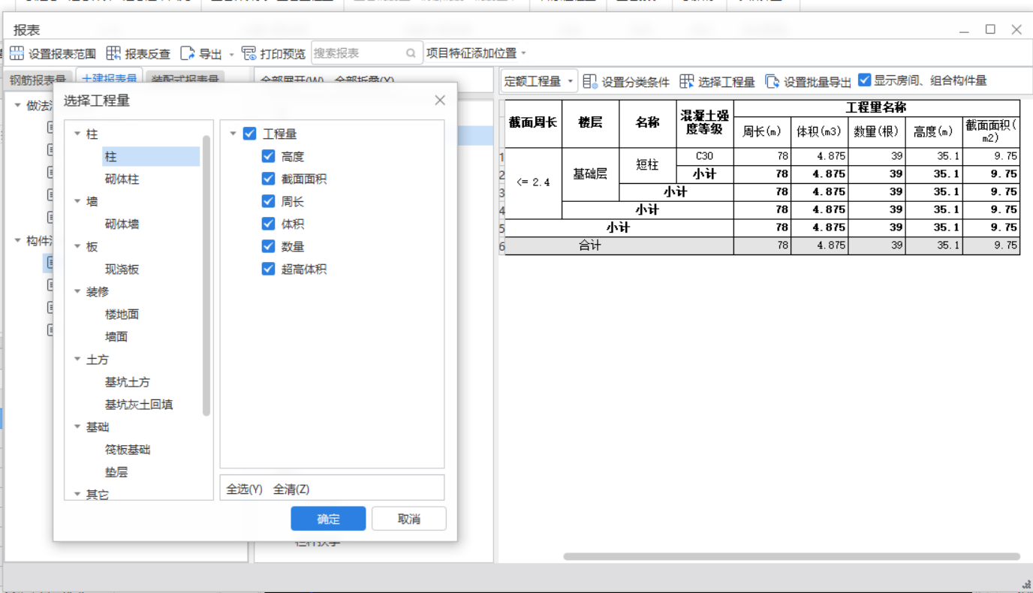Select 基坑土方 in the tree
The height and width of the screenshot is (593, 1033).
[x=128, y=382]
